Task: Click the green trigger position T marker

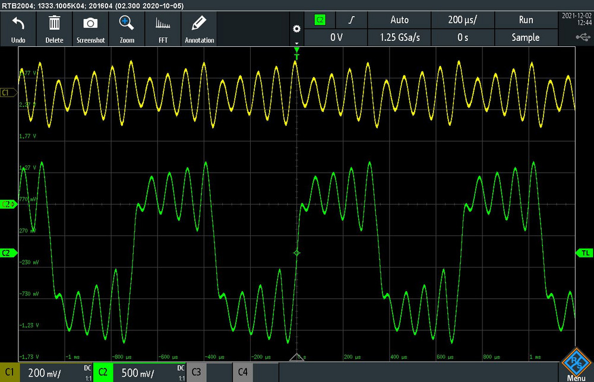Action: (x=296, y=53)
